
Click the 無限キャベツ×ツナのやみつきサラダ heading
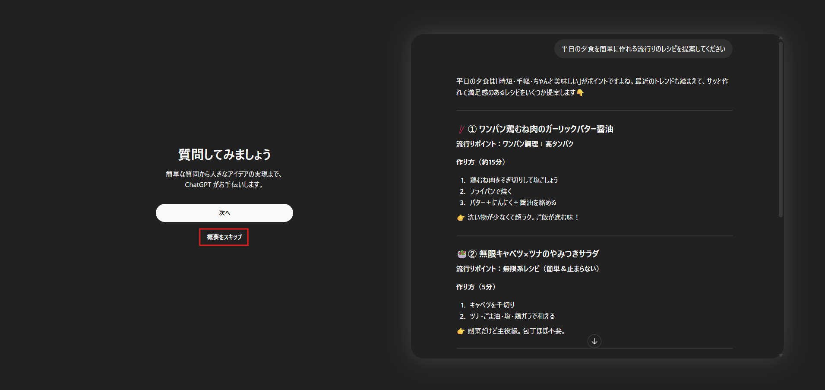tap(539, 254)
